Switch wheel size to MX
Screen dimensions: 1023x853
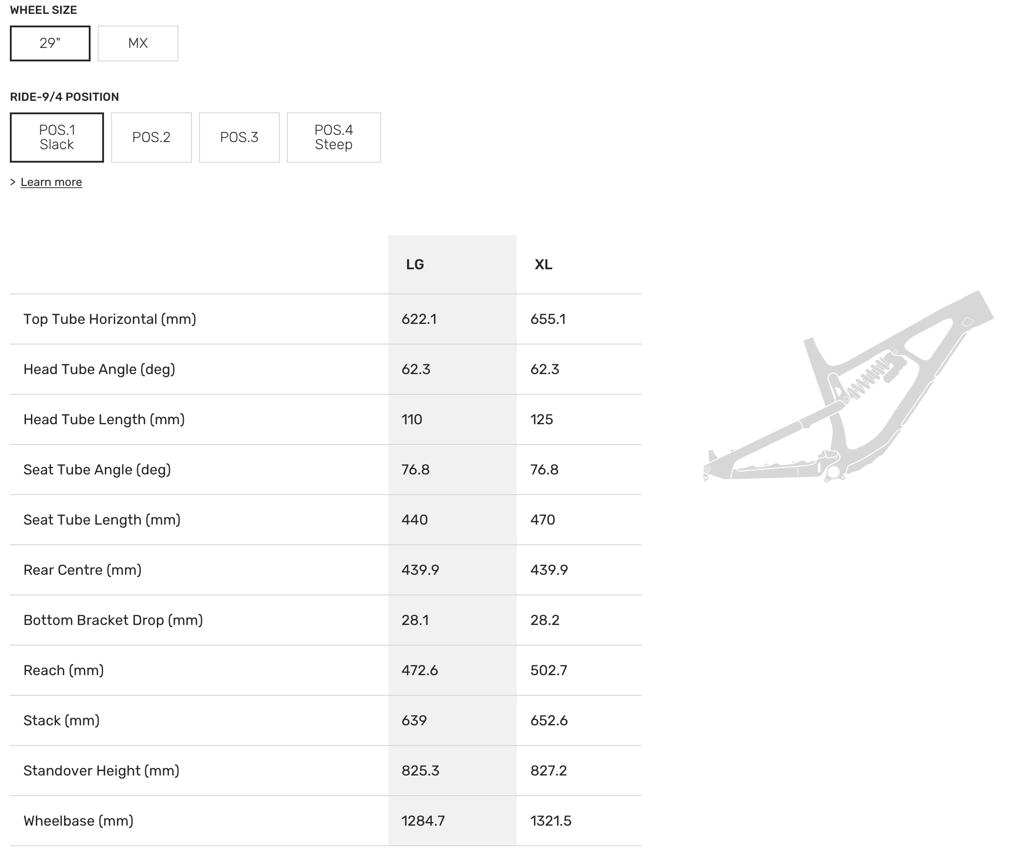[138, 43]
